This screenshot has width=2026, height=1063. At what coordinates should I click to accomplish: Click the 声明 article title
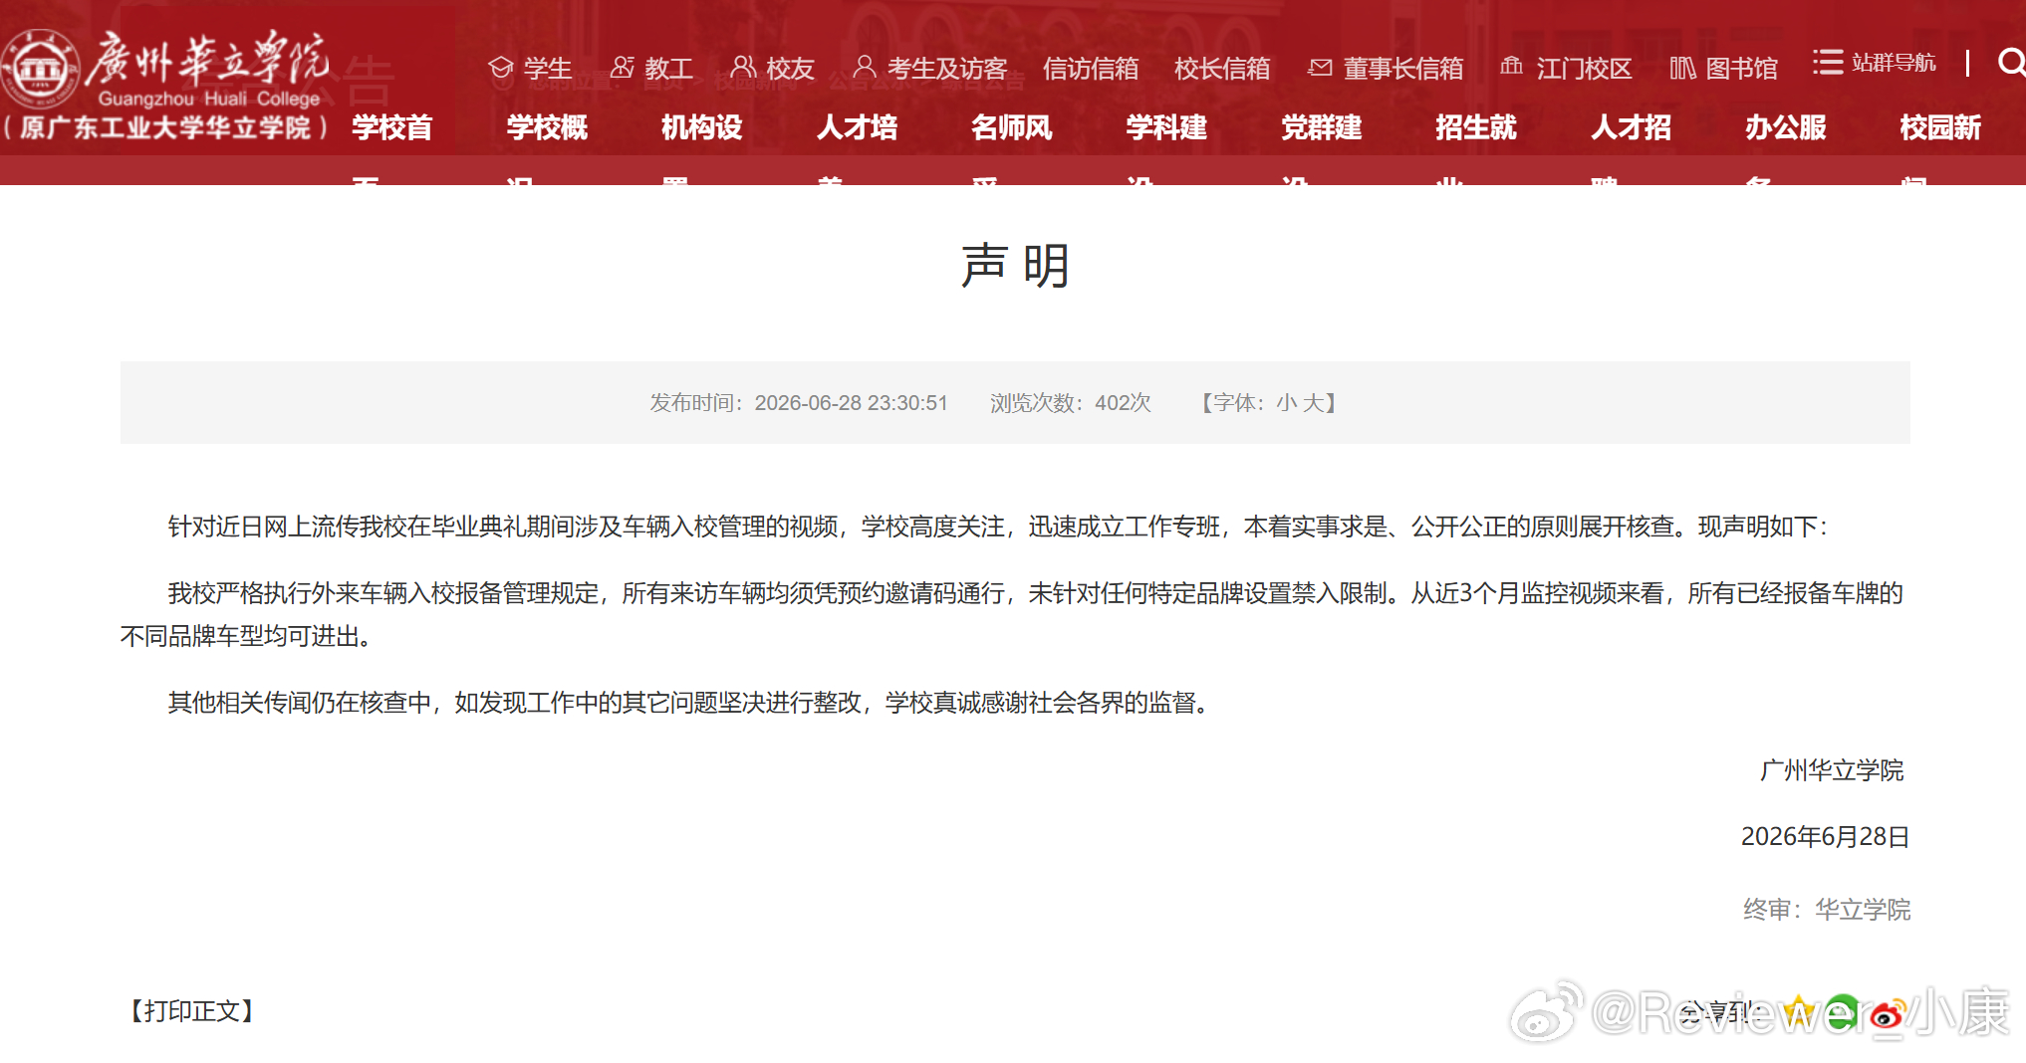[1015, 266]
